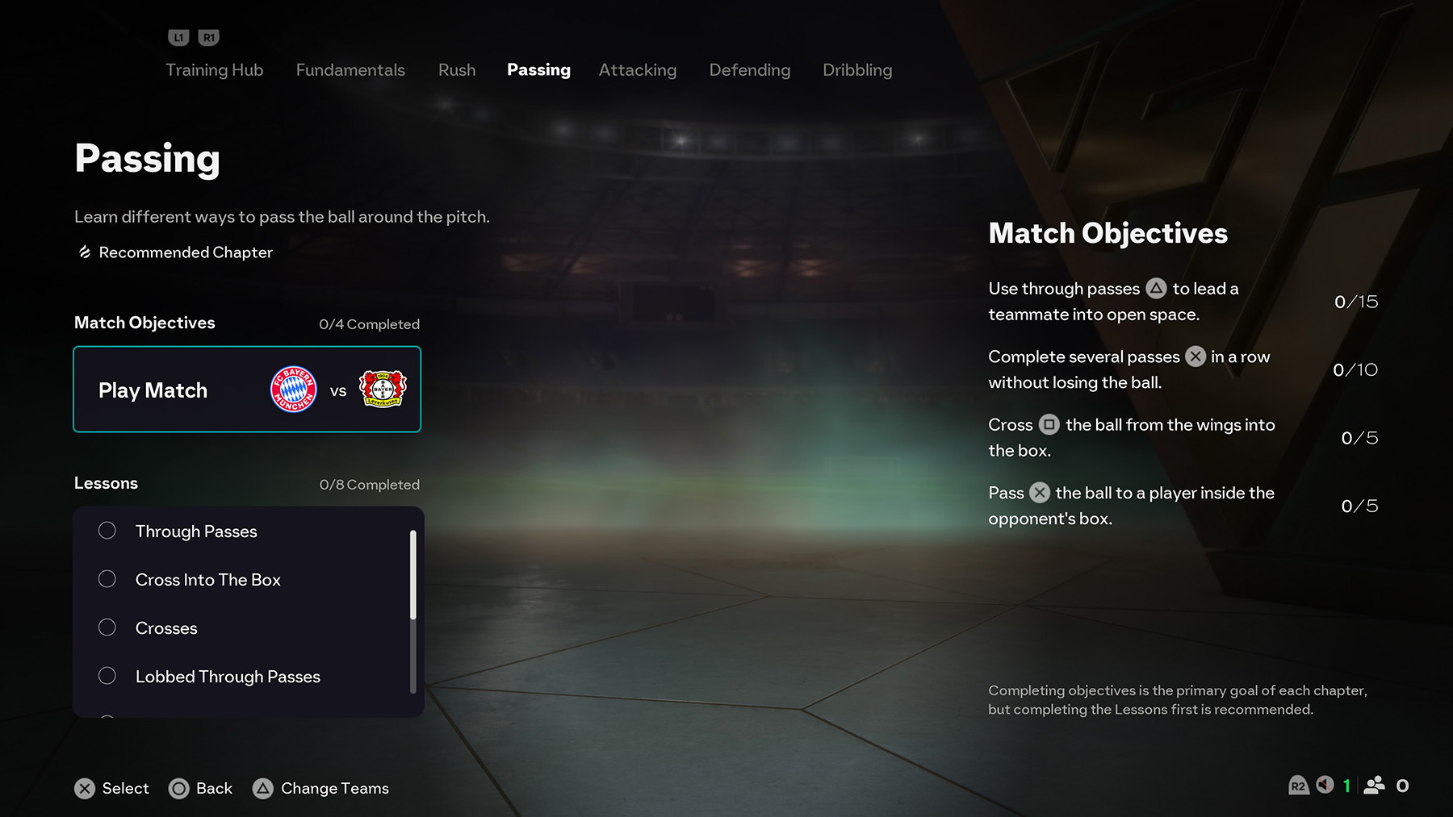This screenshot has width=1453, height=817.
Task: Start the Play Match button
Action: coord(247,390)
